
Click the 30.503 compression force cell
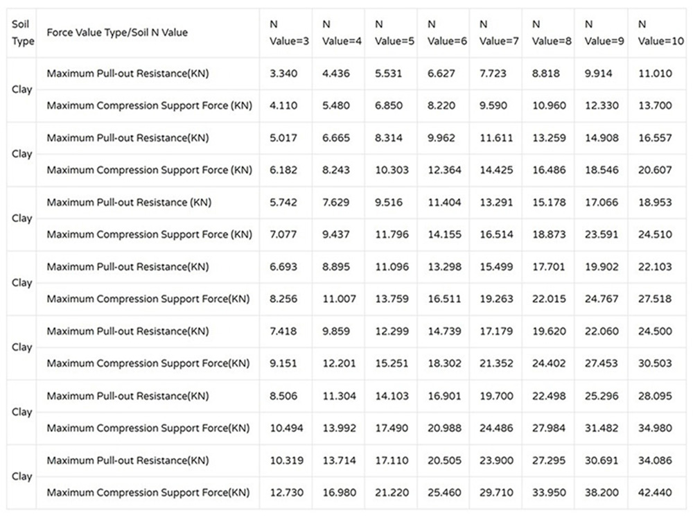click(655, 363)
